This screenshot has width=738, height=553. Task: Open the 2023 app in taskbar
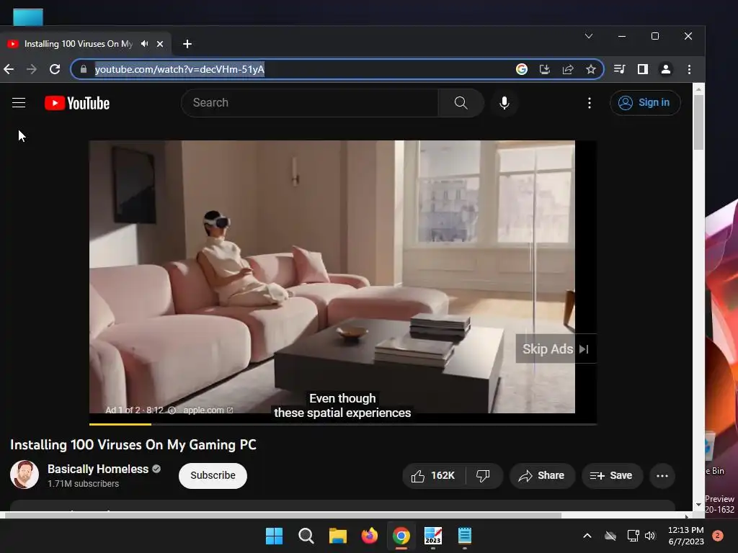tap(433, 536)
